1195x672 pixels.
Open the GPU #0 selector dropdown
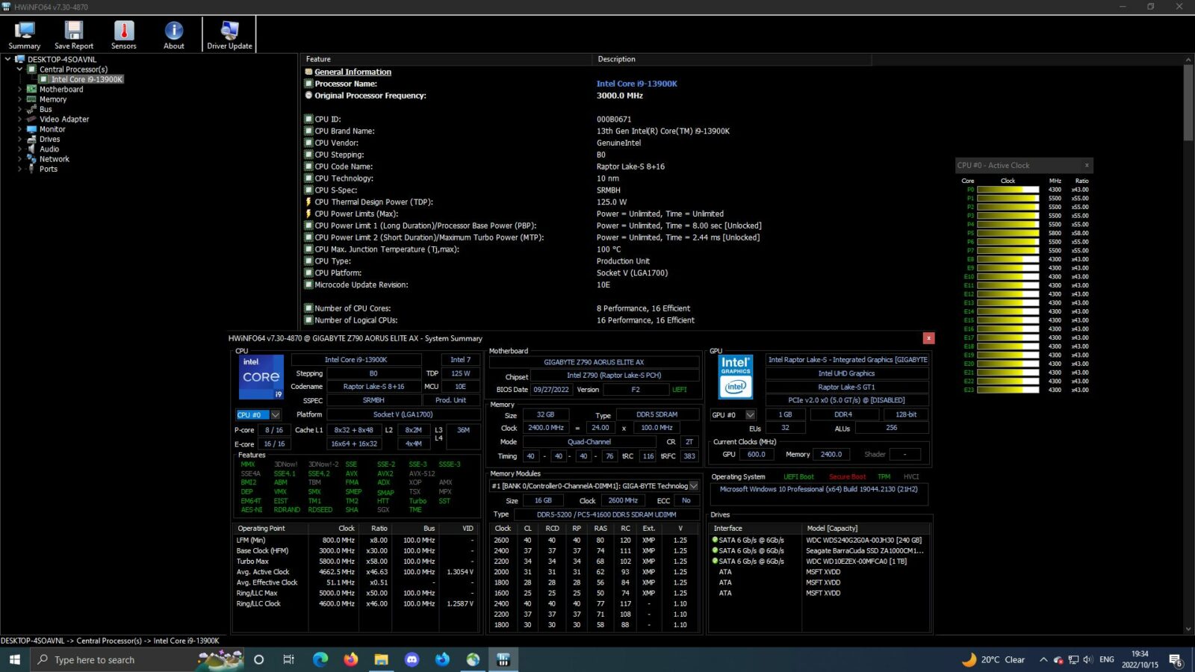[733, 414]
